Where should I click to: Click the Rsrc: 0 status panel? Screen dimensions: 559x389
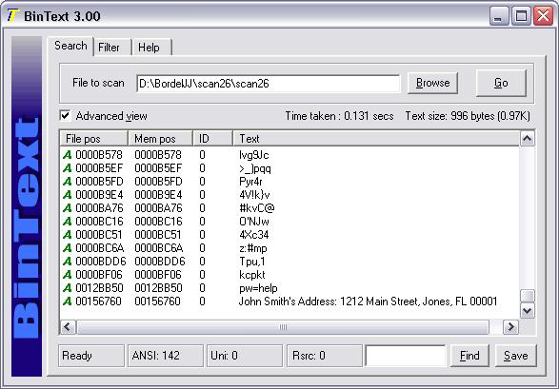click(325, 356)
